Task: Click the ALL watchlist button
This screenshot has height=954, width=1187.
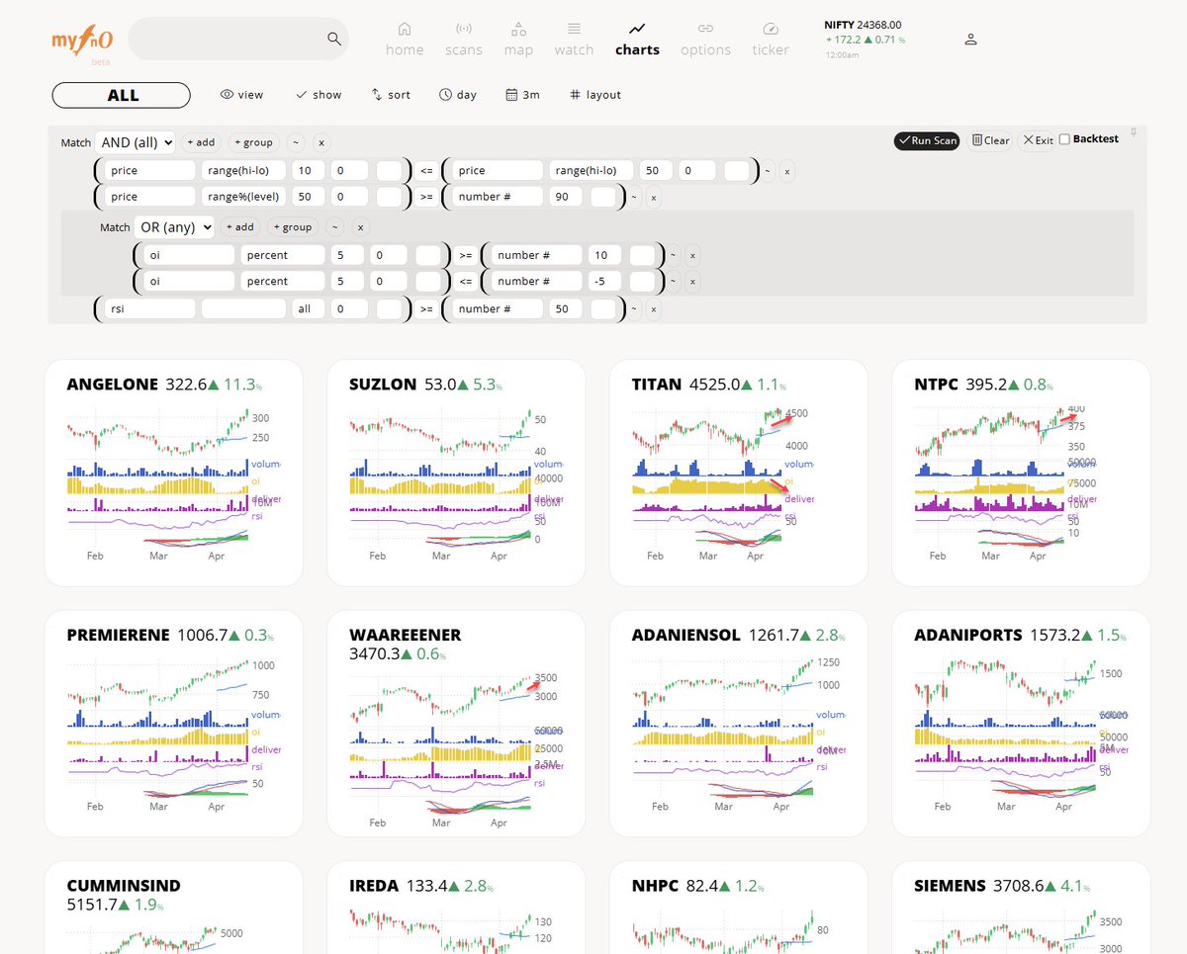Action: (121, 95)
